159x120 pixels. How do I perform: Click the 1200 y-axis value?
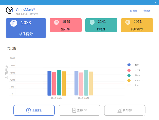pyautogui.click(x=12, y=80)
